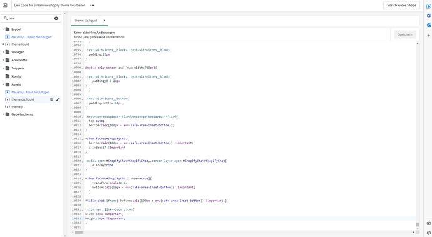Click the add-layout dashed plus icon
This screenshot has height=237, width=432.
pos(8,37)
